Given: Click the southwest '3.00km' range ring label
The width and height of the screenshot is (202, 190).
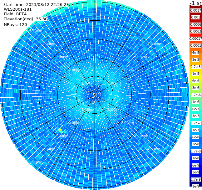Looking at the screenshot, I should coord(62,136).
